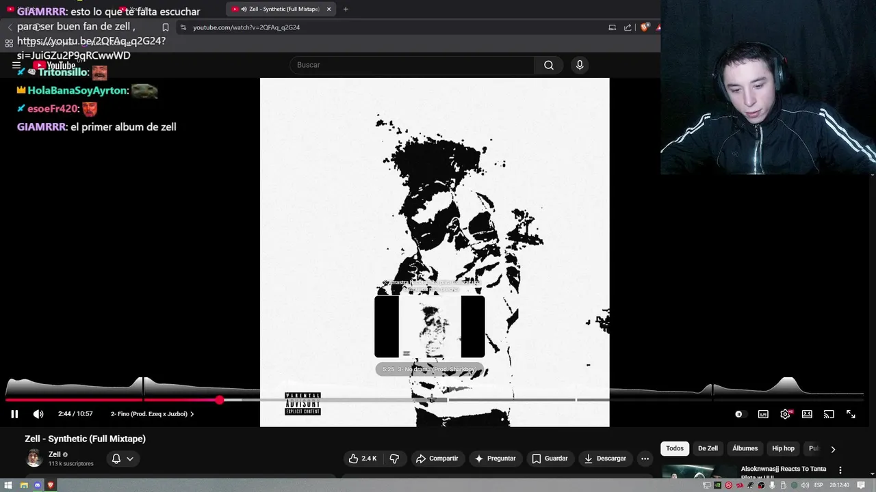The image size is (876, 492).
Task: Download video with Descargar button
Action: coord(606,459)
